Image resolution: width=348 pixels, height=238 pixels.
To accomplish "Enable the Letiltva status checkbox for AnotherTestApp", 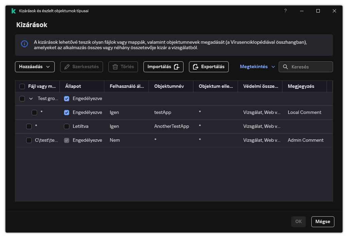I will (x=67, y=126).
